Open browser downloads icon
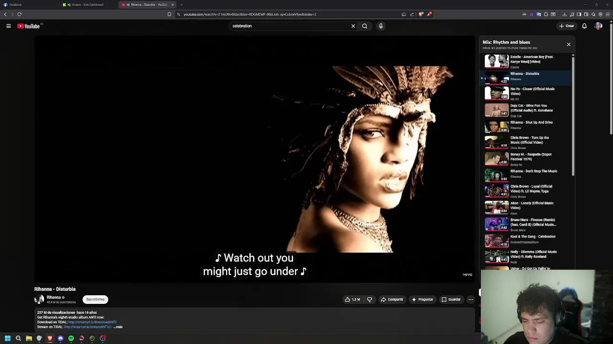Screen dimensions: 613x344 [x=565, y=14]
